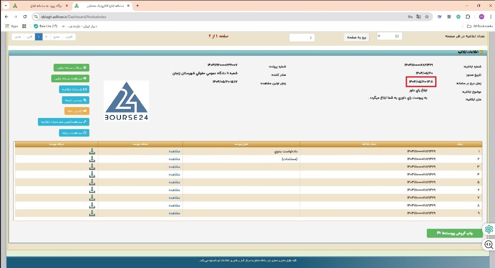Screen dimensions: 495x268
Task: Open the Apps shortcut in the bookmarks bar
Action: point(12,26)
